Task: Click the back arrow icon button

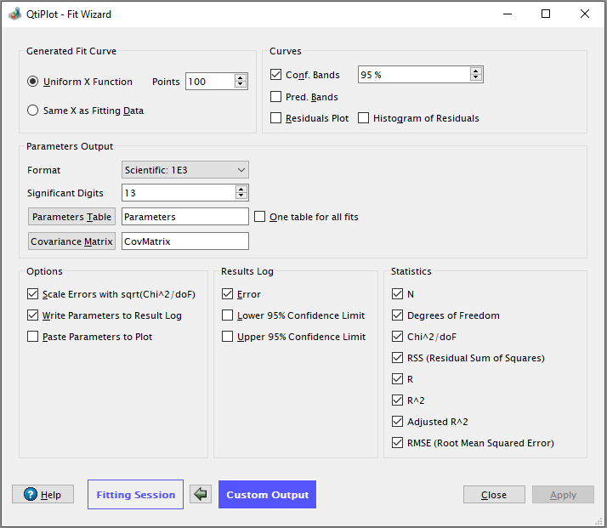Action: click(201, 494)
